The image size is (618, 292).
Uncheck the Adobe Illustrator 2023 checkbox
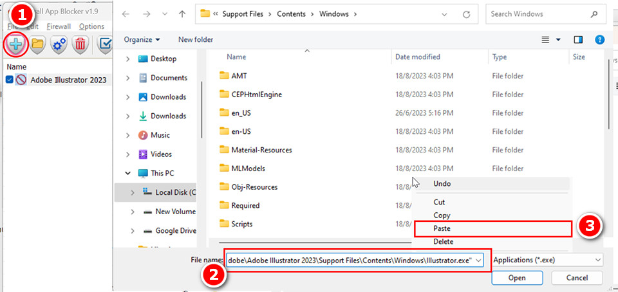pos(9,80)
